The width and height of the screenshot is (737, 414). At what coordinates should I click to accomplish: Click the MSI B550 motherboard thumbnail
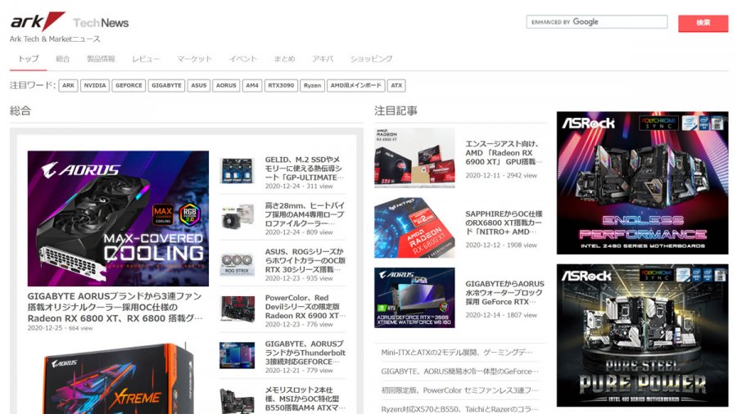click(237, 400)
